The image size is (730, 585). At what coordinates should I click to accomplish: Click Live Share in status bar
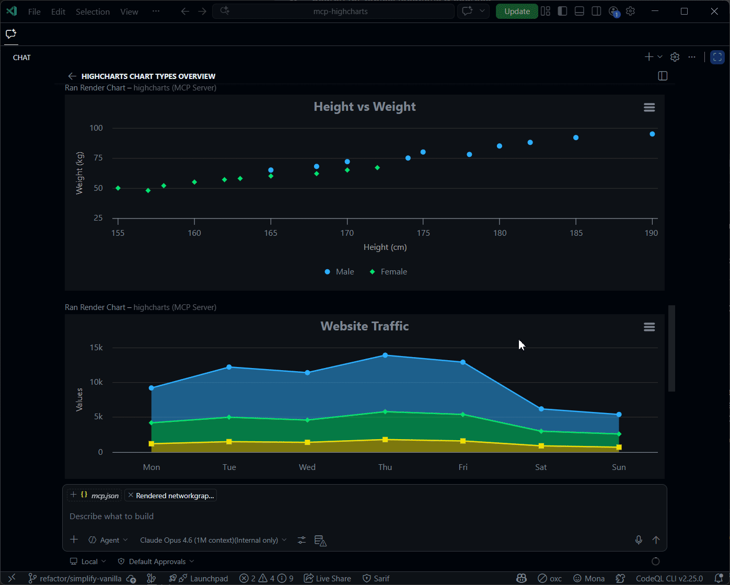click(x=328, y=578)
